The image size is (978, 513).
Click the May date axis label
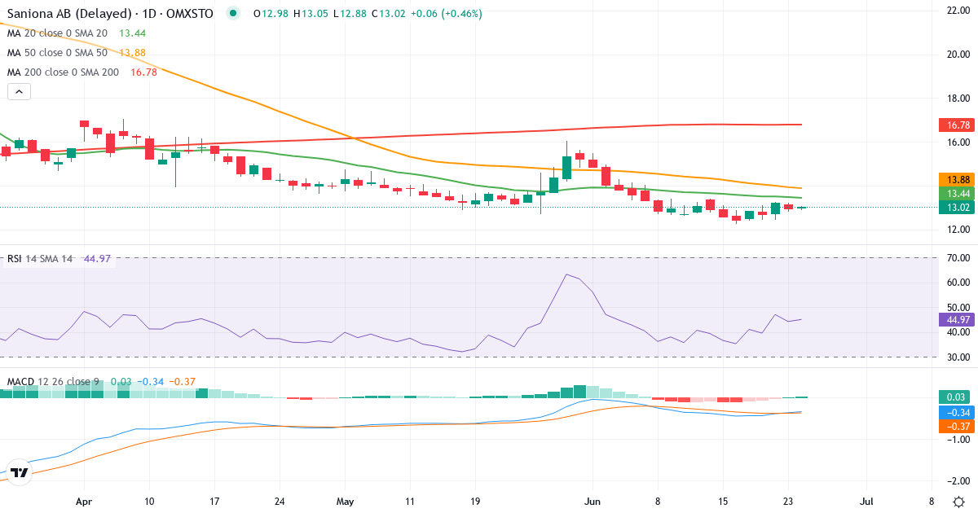tap(346, 502)
